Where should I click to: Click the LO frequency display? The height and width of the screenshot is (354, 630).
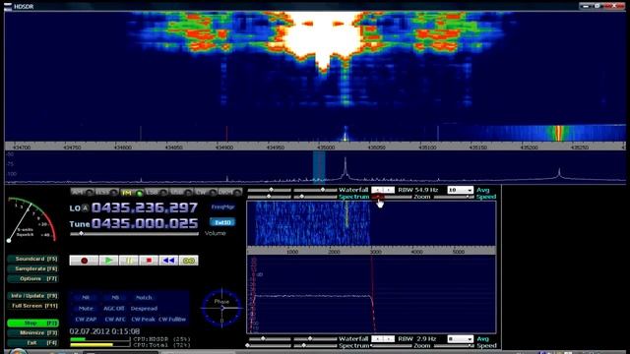coord(145,207)
